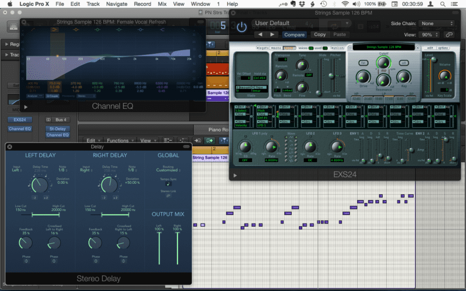Image resolution: width=466 pixels, height=291 pixels.
Task: Open User Default preset dropdown
Action: coord(302,23)
